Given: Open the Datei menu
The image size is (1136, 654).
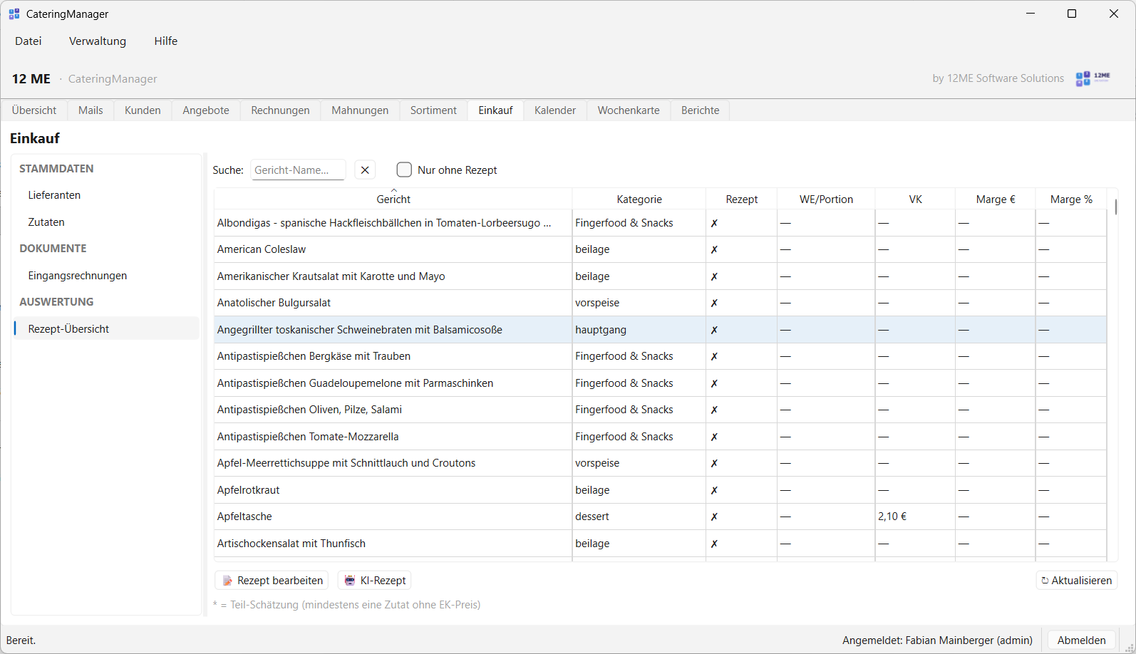Looking at the screenshot, I should (29, 41).
